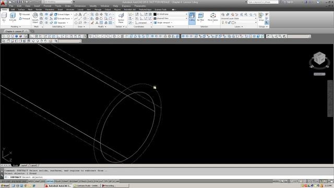Open the visual style dropdown (2D Wireframe)
Viewport: 334px width, 188px height.
coord(171,14)
